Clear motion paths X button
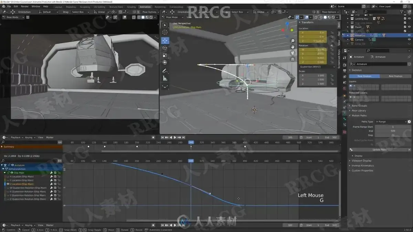 [409, 150]
